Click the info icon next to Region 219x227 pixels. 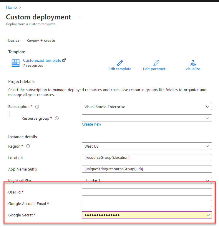28,146
